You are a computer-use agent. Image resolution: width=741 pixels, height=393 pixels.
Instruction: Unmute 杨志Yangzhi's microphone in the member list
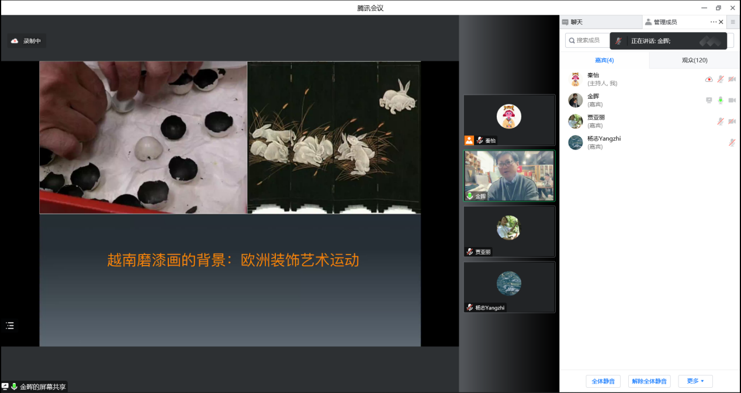click(732, 142)
